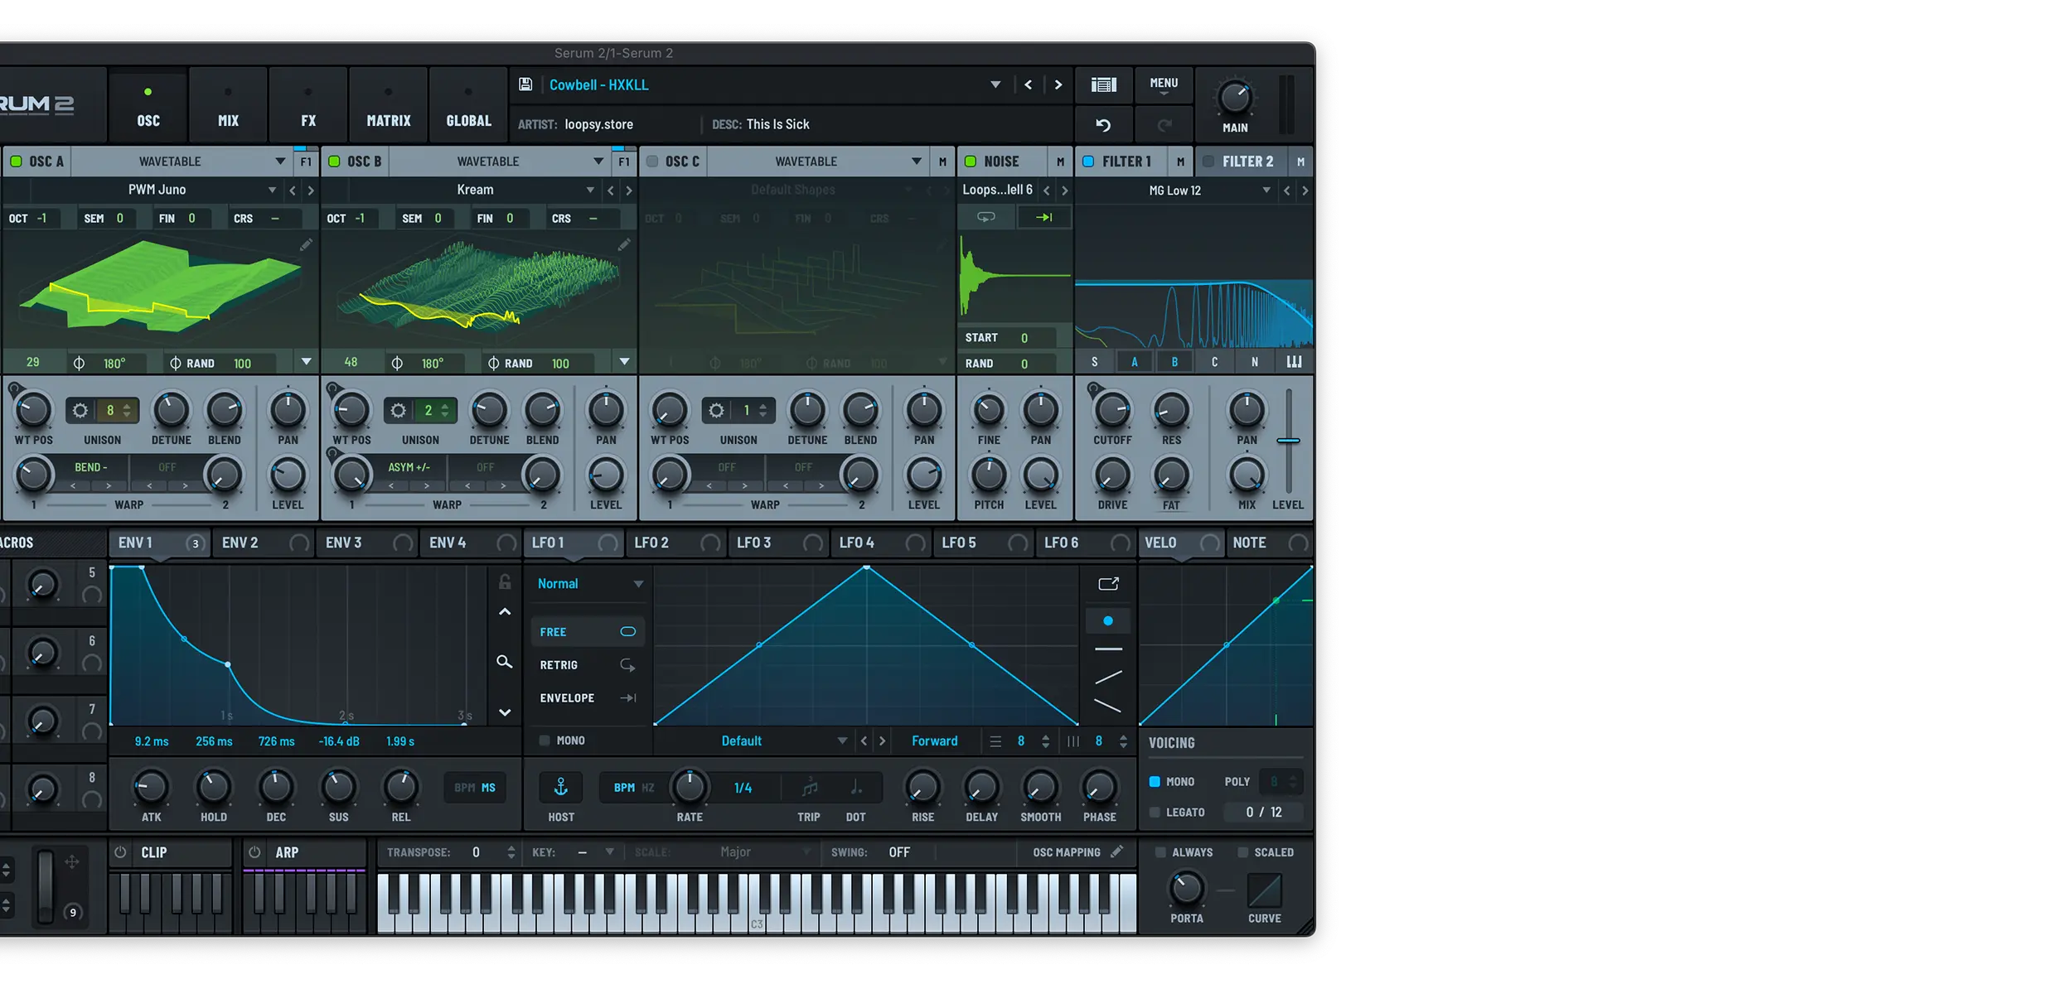Click the redo arrow icon
The width and height of the screenshot is (2072, 994).
click(1164, 125)
